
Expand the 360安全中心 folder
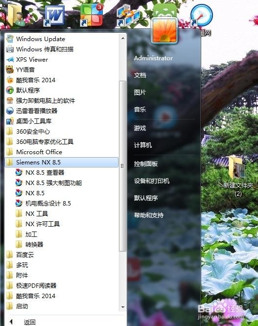click(x=28, y=131)
